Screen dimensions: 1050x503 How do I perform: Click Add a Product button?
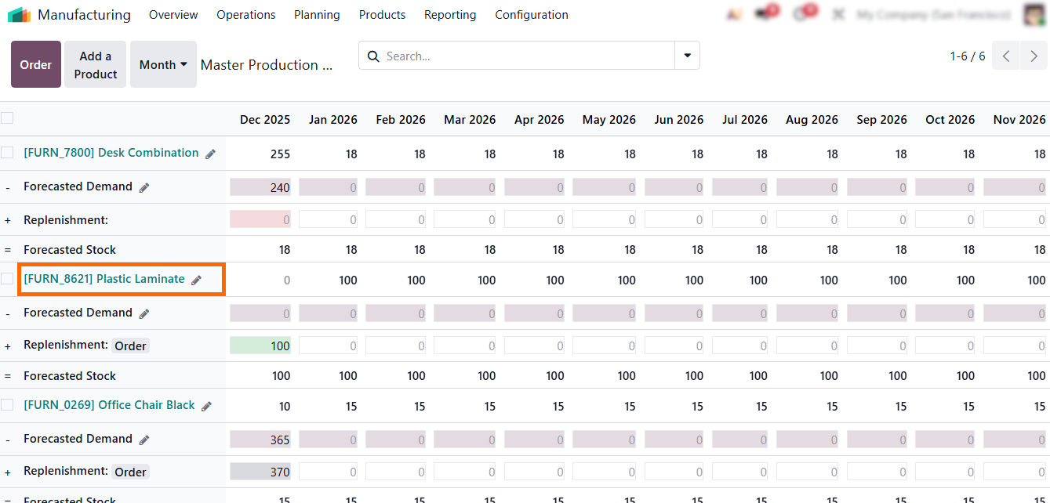96,65
